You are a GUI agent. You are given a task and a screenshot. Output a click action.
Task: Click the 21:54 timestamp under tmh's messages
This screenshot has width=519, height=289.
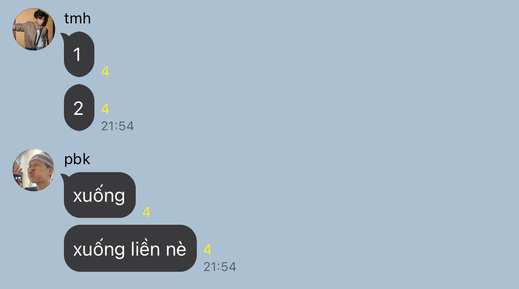pos(117,126)
